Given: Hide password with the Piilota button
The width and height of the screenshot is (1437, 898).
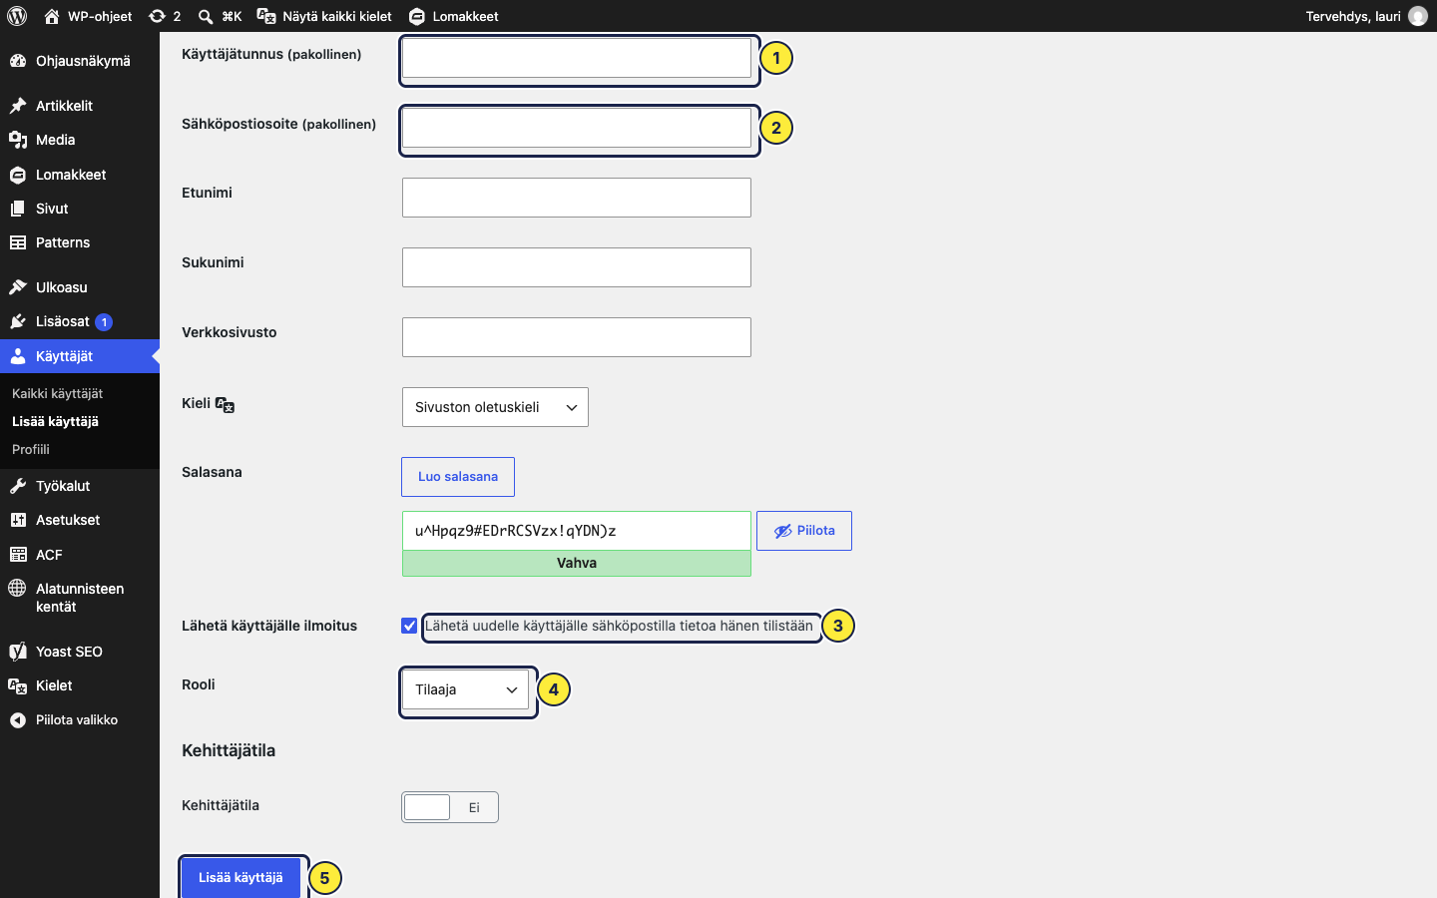Looking at the screenshot, I should [x=804, y=531].
